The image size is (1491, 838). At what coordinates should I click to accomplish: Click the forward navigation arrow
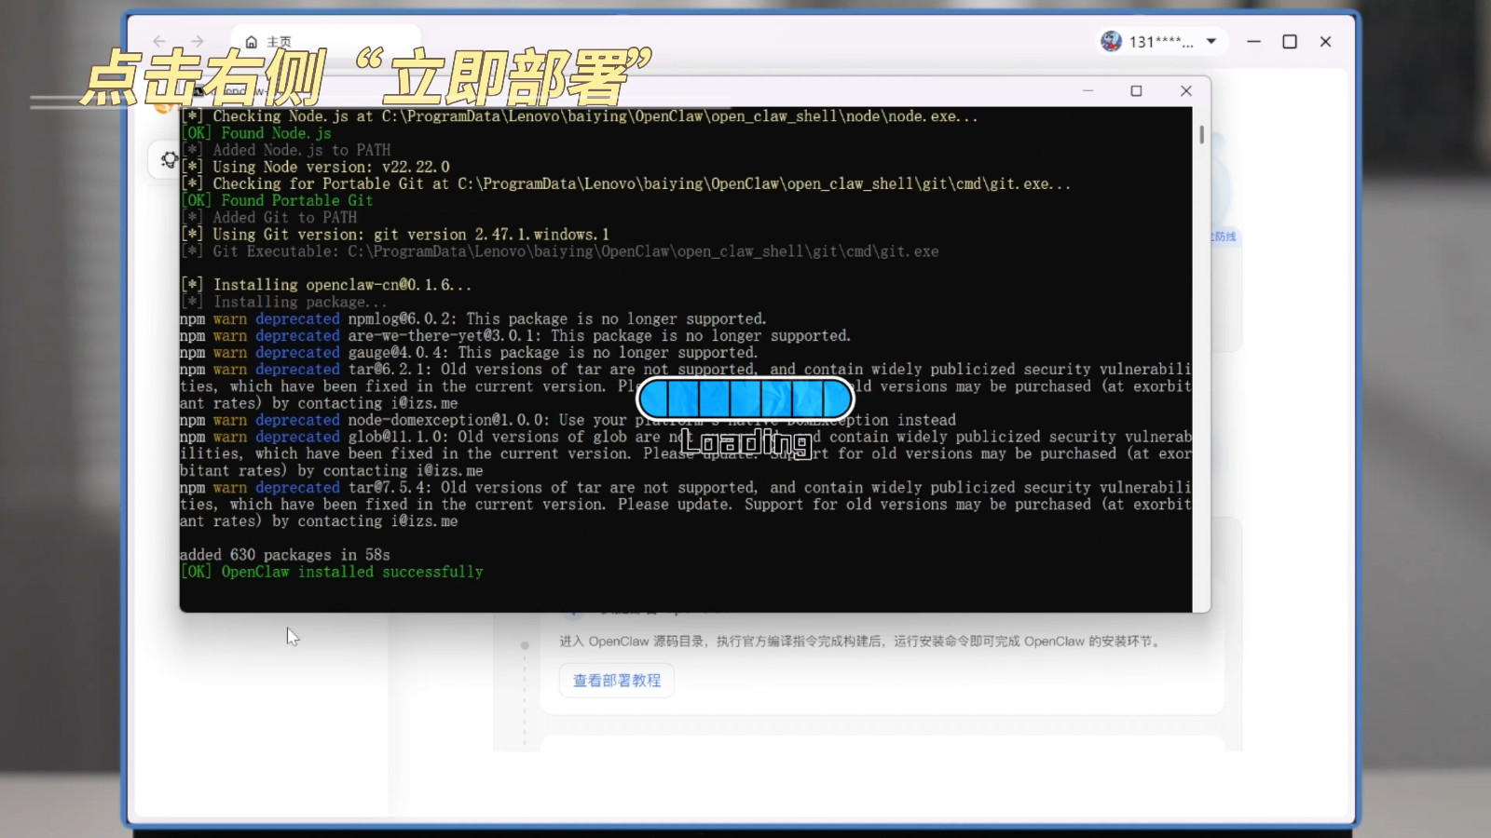197,41
